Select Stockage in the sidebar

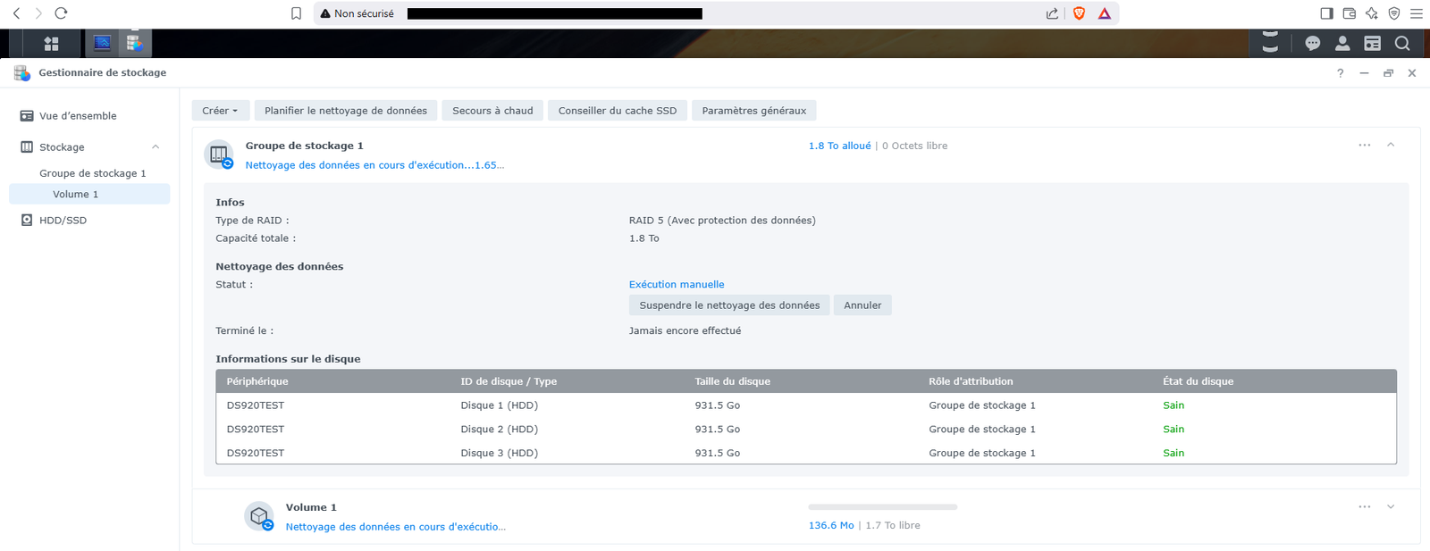point(89,147)
